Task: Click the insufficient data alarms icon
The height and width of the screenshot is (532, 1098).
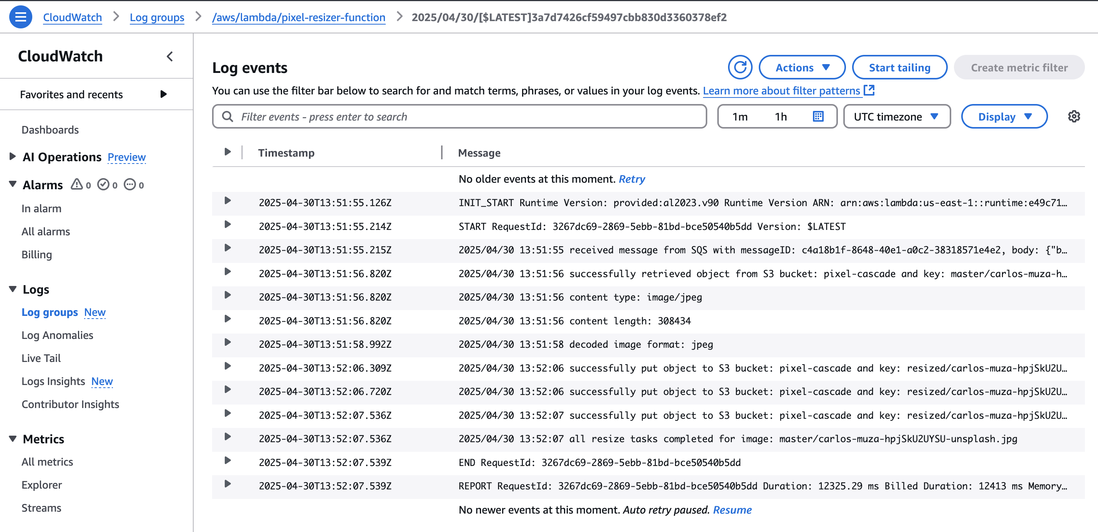Action: coord(129,184)
